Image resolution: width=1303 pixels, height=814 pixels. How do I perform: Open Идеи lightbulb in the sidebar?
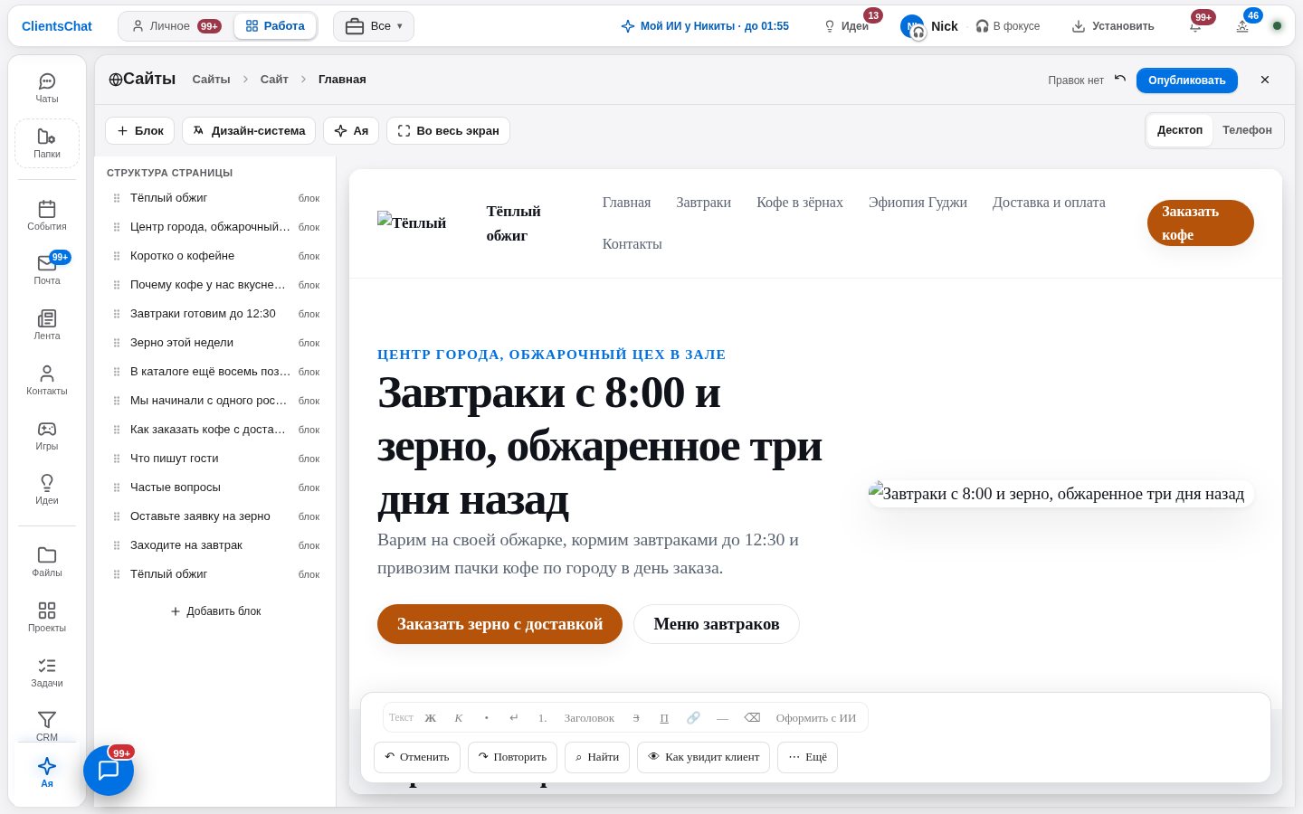click(x=47, y=489)
